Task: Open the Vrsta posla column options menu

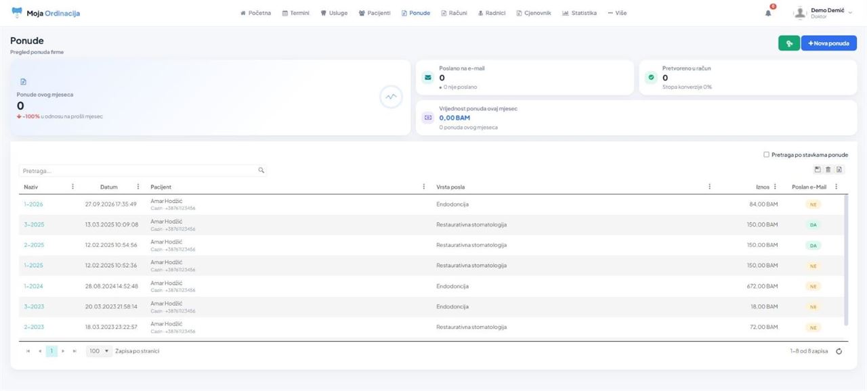Action: (x=709, y=187)
